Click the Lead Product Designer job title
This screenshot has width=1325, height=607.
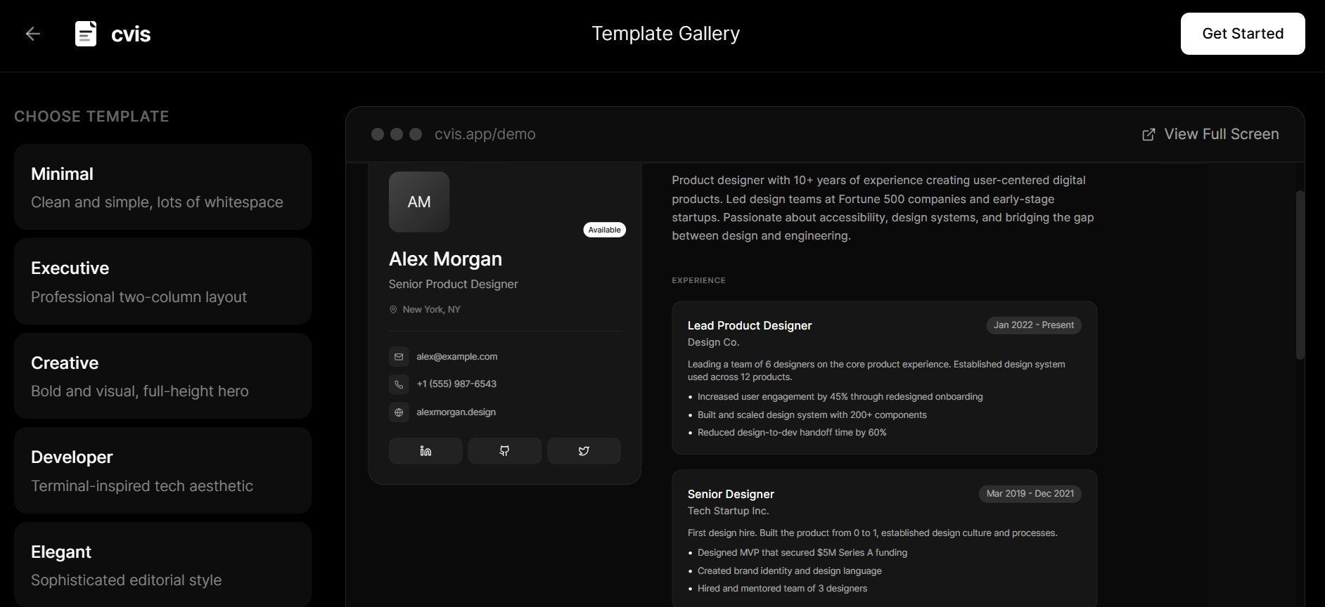coord(750,325)
